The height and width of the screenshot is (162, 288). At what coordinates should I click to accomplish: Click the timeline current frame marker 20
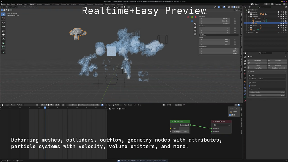45,108
